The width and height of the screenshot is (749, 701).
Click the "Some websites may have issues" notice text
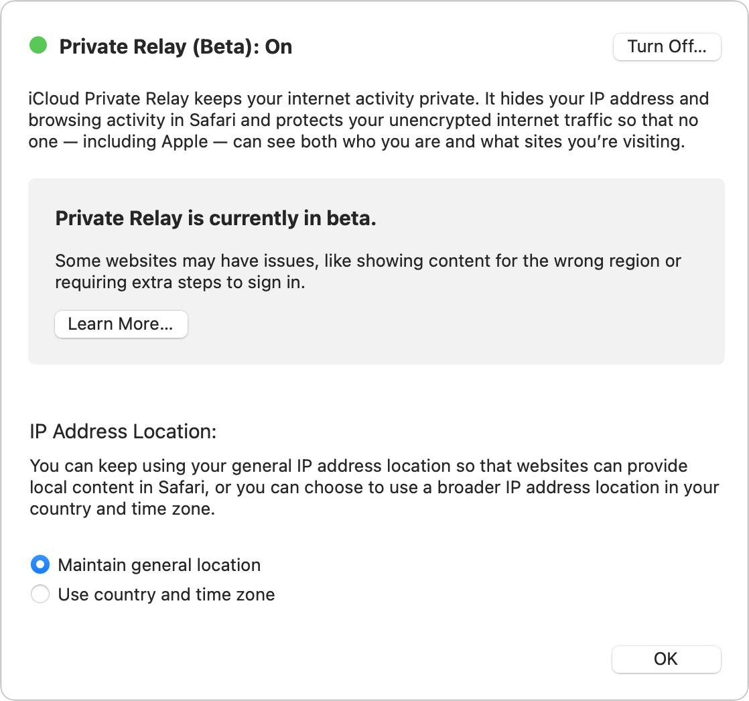(368, 261)
